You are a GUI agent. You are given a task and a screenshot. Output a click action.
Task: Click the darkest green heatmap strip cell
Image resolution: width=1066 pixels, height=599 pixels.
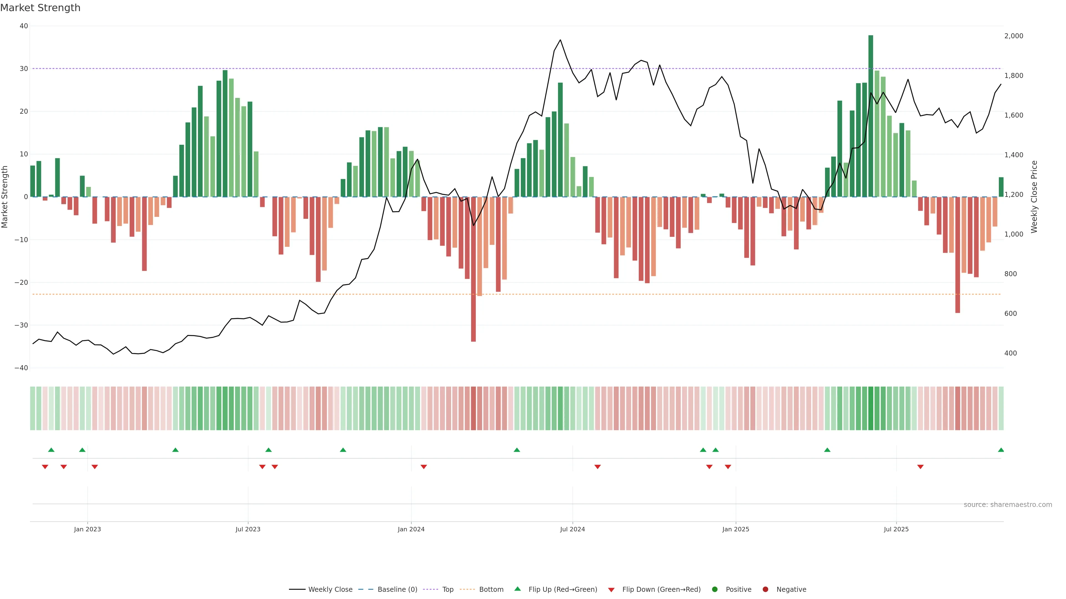[871, 408]
